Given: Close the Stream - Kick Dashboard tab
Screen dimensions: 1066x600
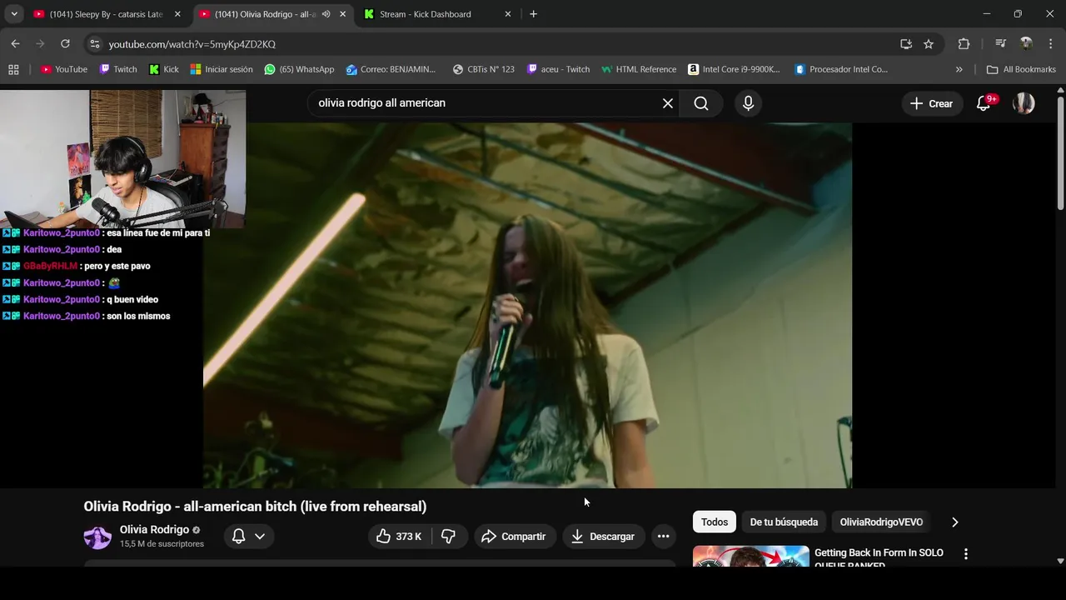Looking at the screenshot, I should (508, 14).
